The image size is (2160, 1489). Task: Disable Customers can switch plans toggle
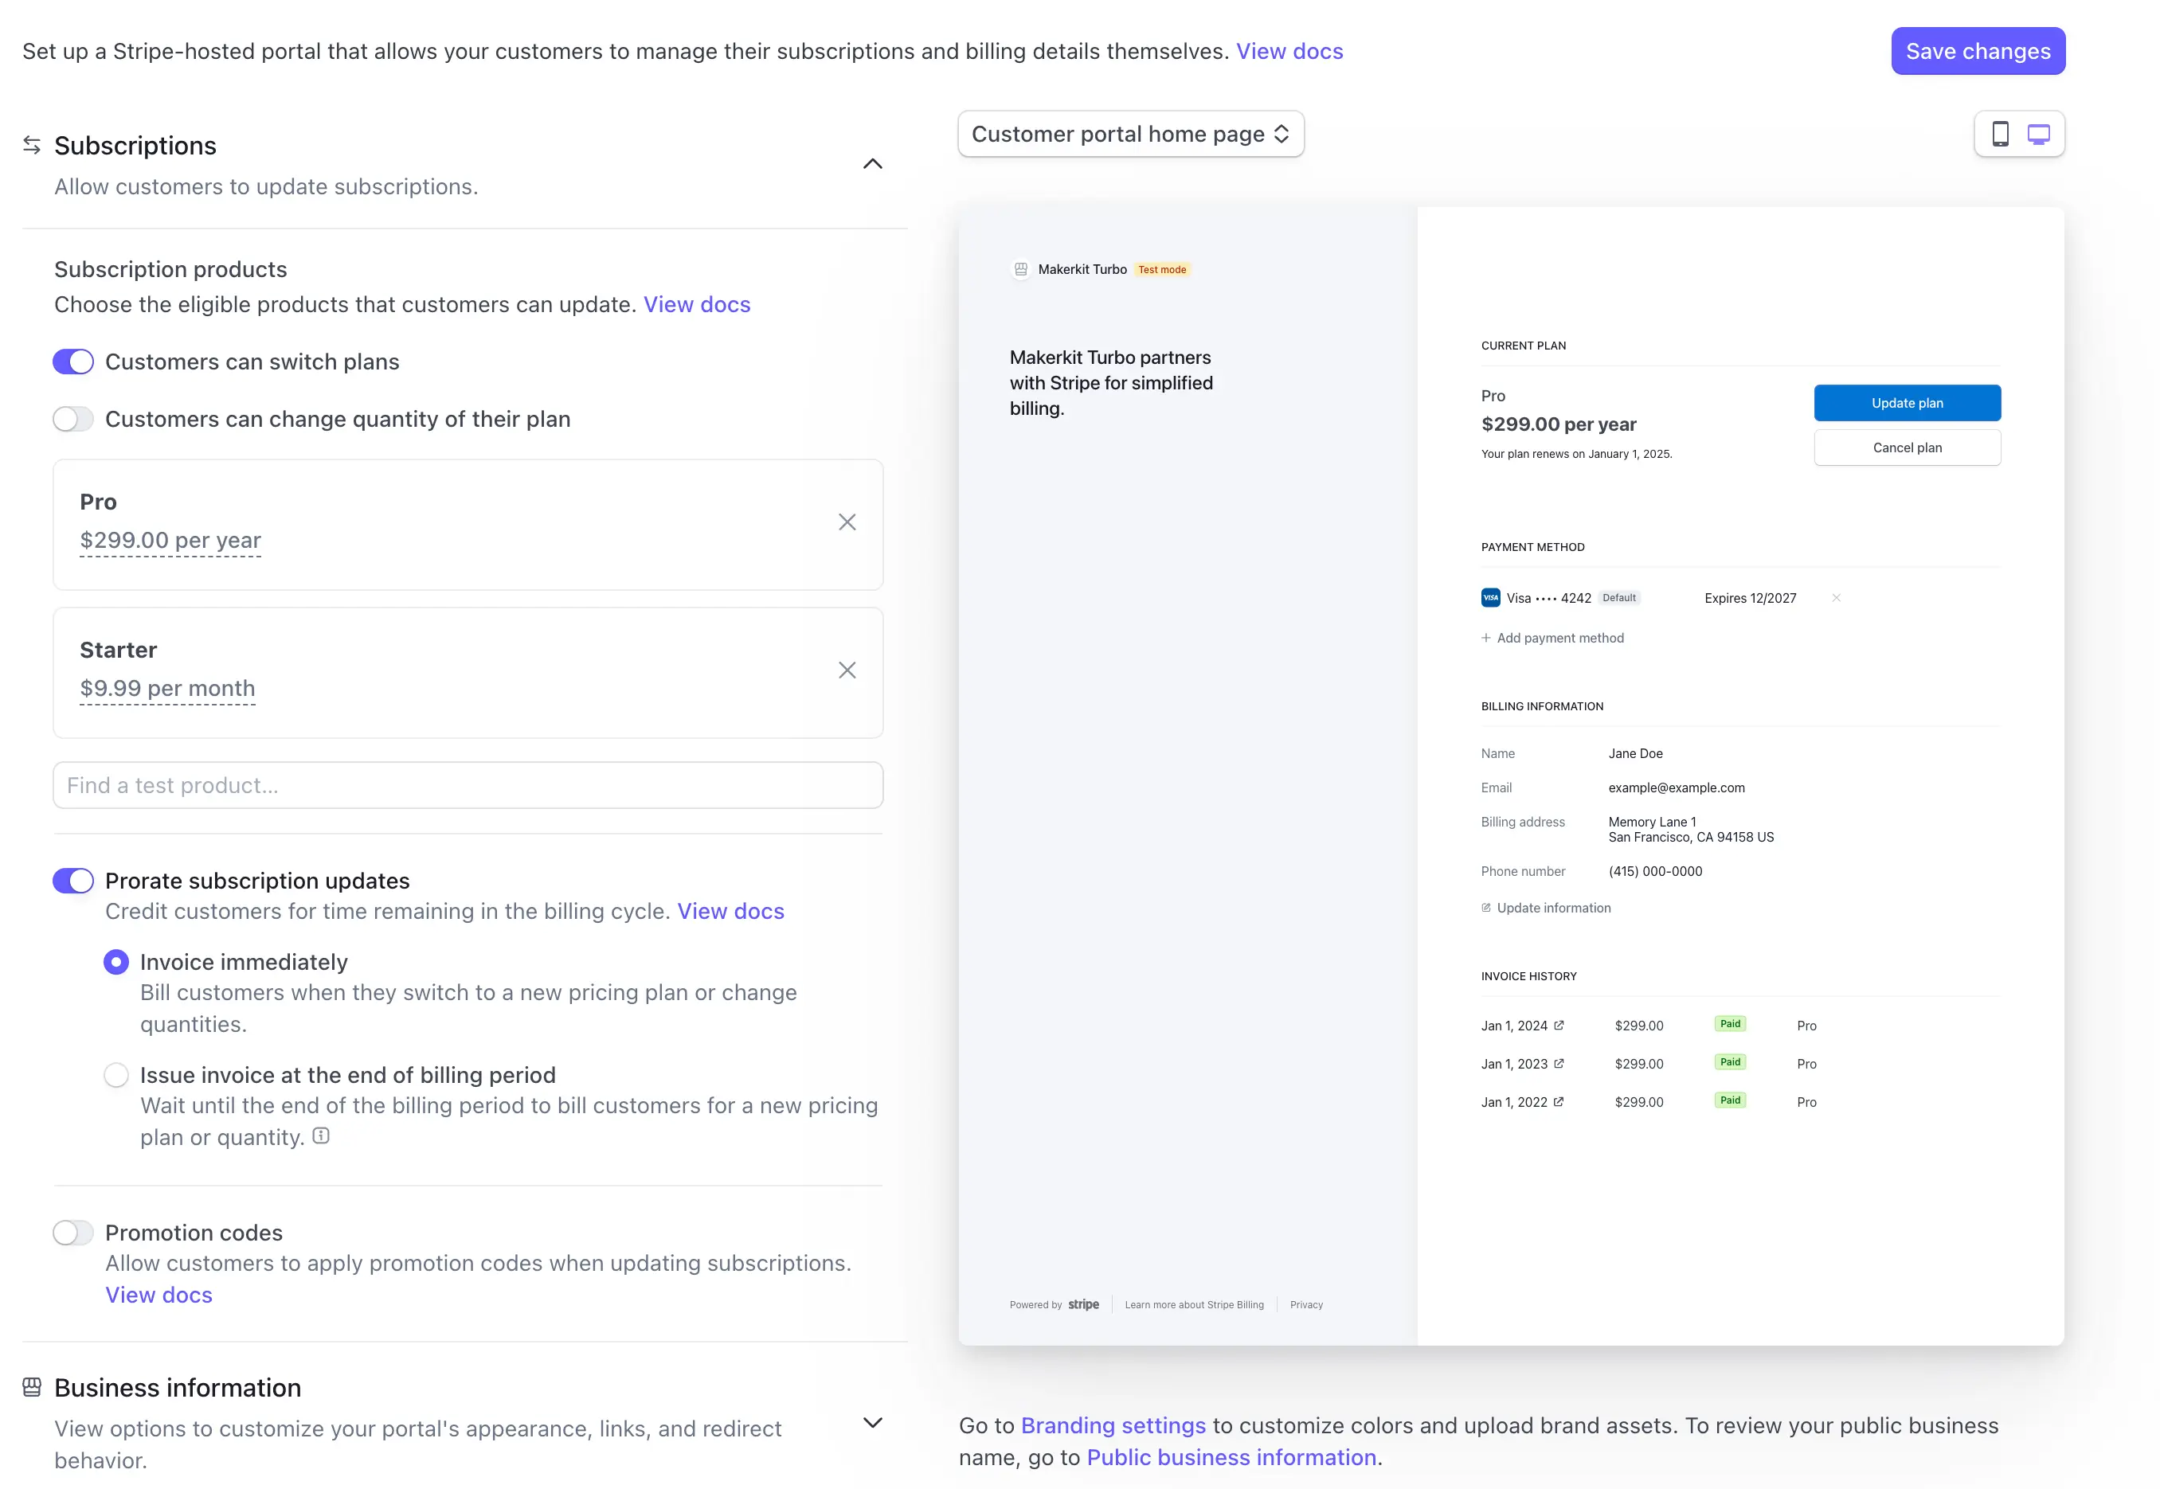72,362
